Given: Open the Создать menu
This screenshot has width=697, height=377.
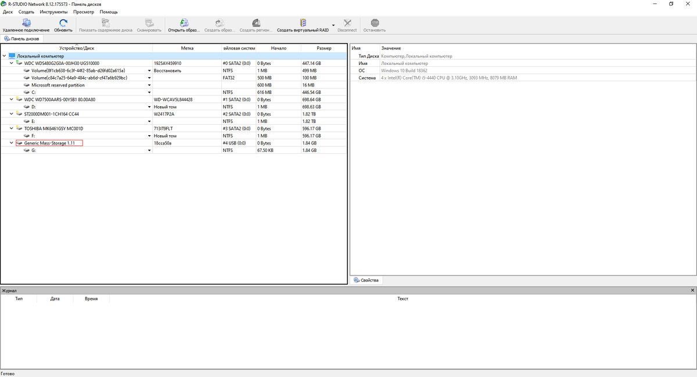Looking at the screenshot, I should pos(26,12).
